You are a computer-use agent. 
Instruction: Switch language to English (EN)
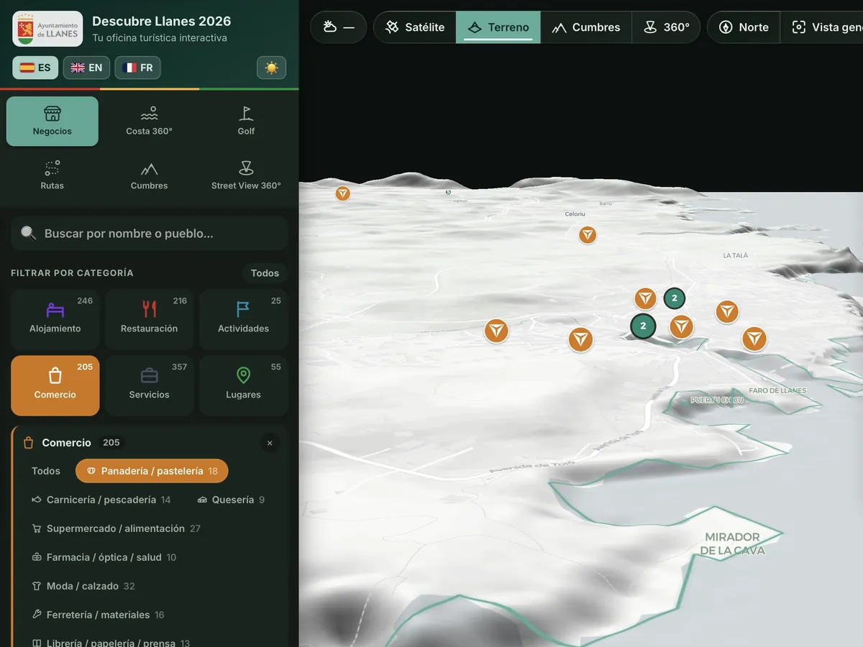click(86, 68)
